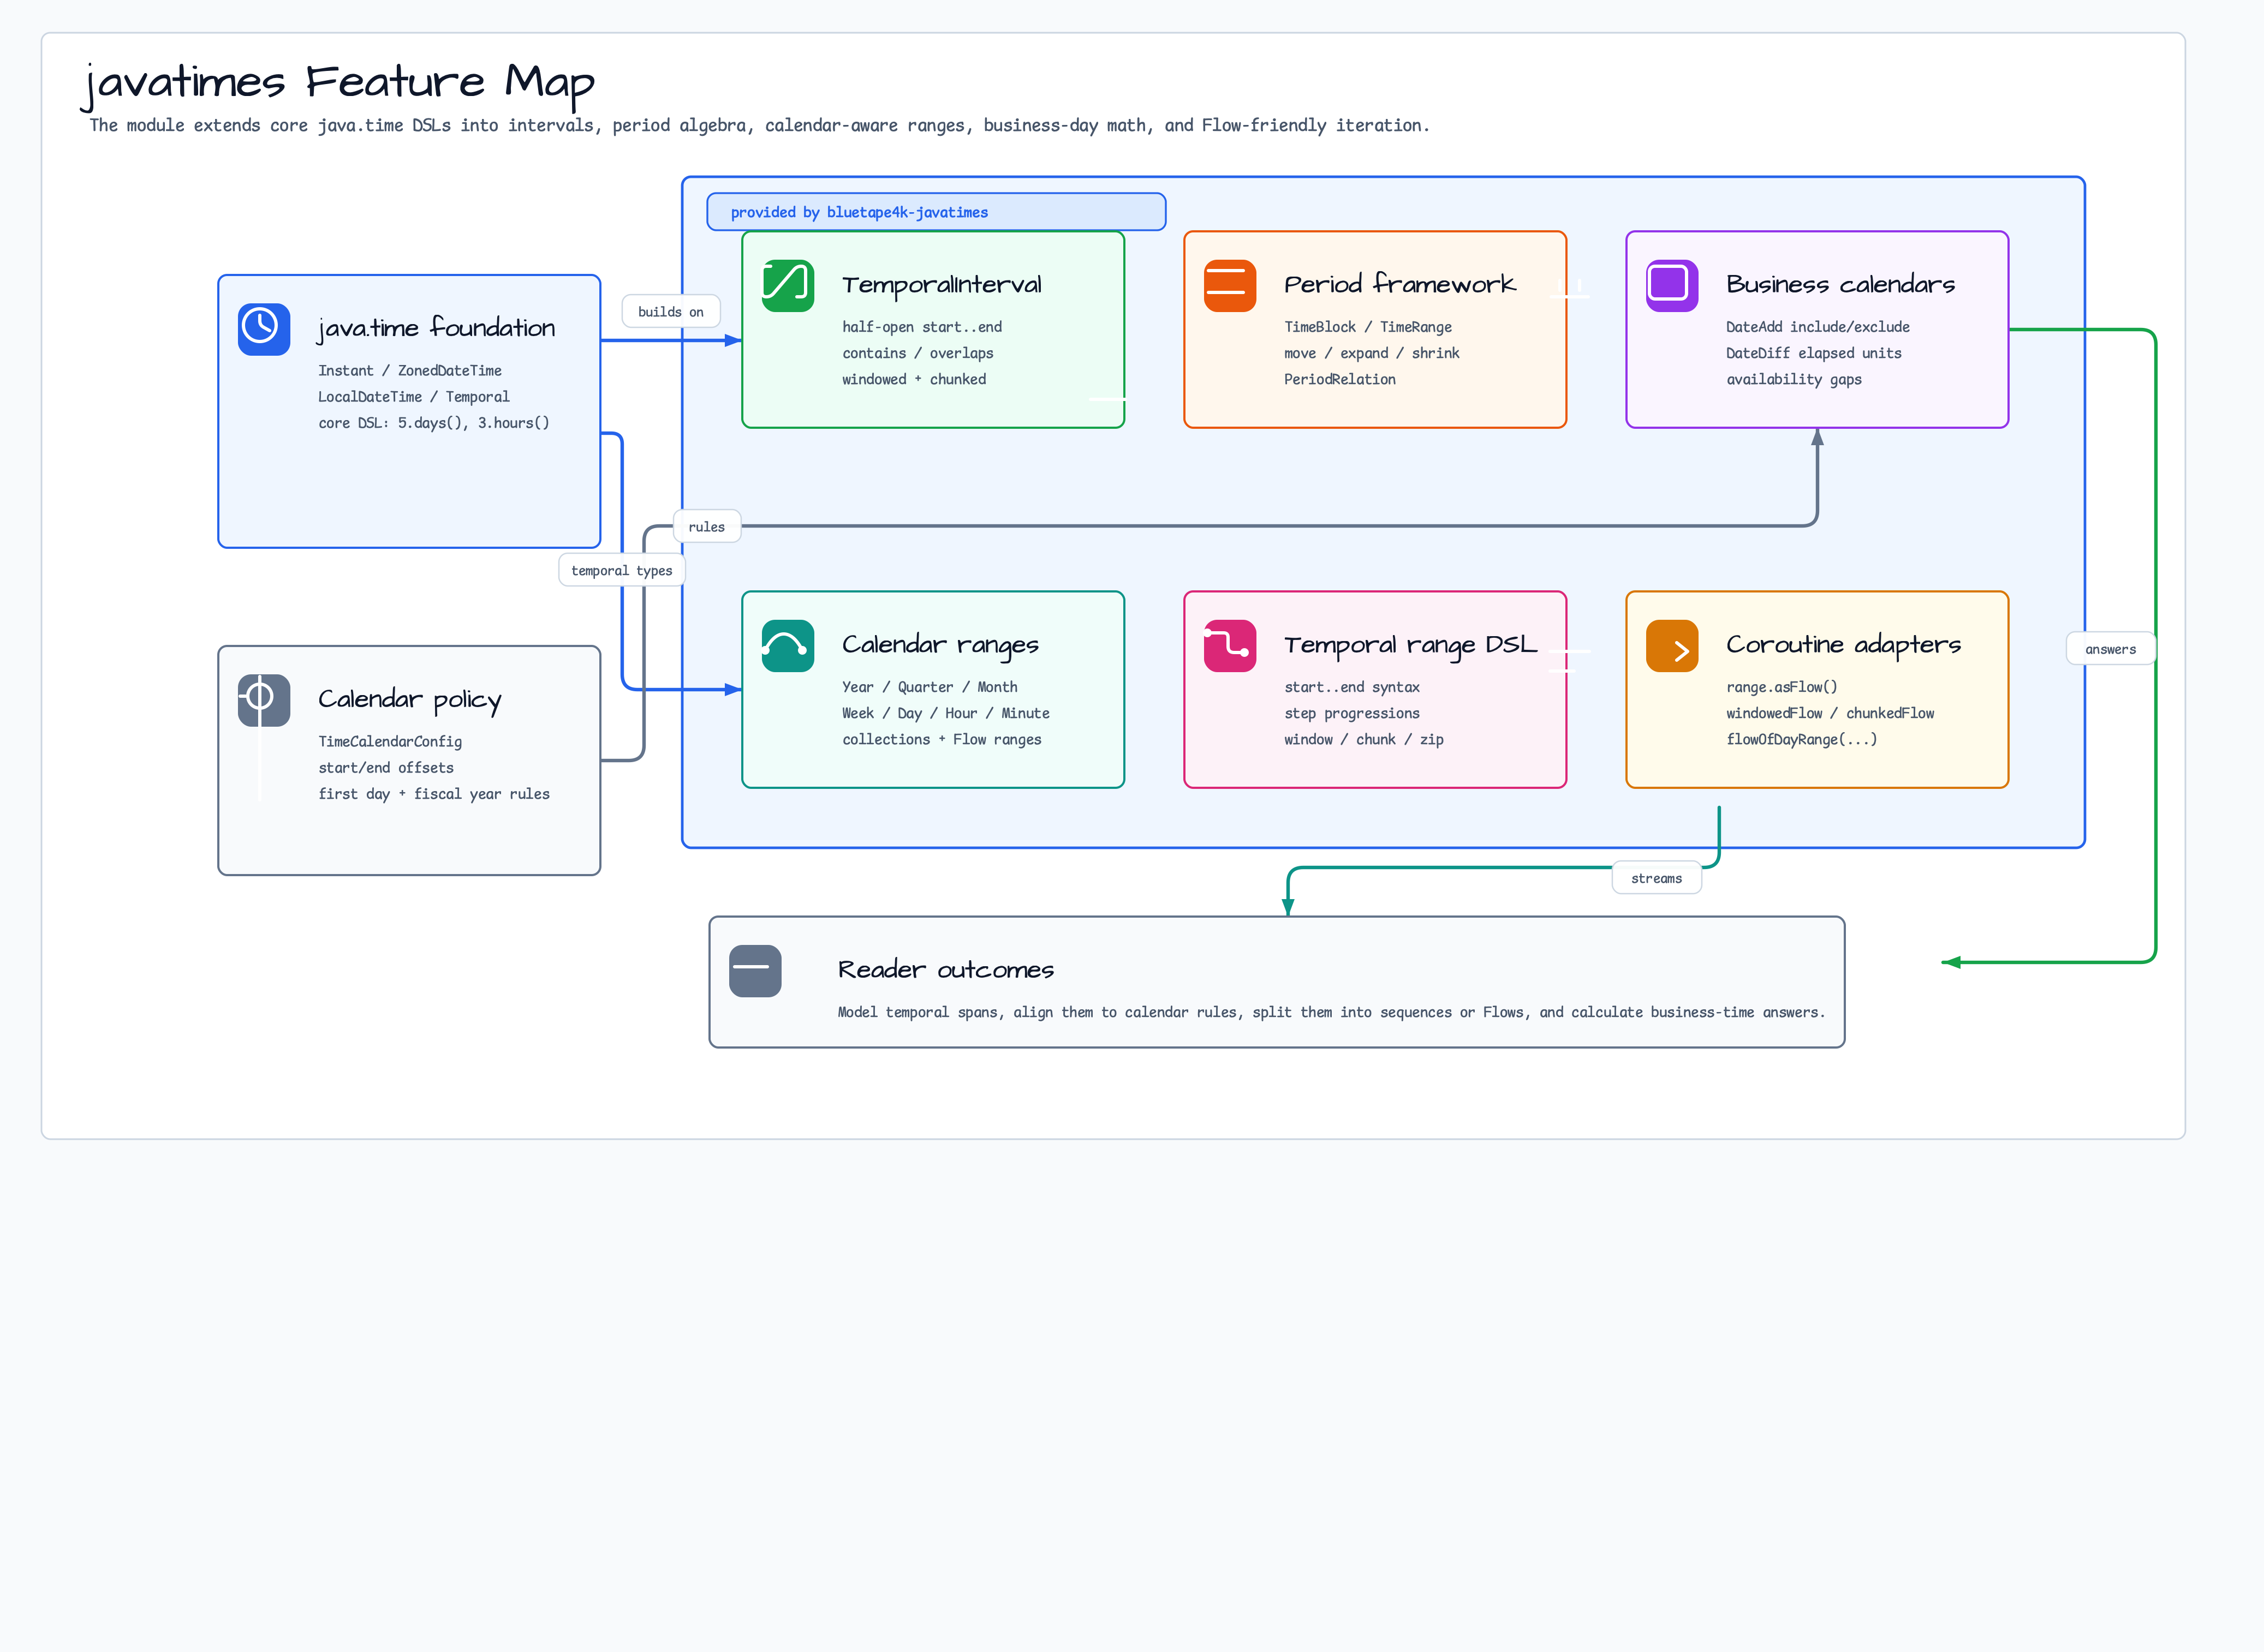
Task: Click the 'windowedFlow / chunkedFlow' line
Action: [1831, 713]
